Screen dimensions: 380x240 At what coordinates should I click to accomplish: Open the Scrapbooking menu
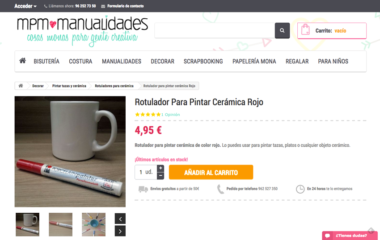203,62
